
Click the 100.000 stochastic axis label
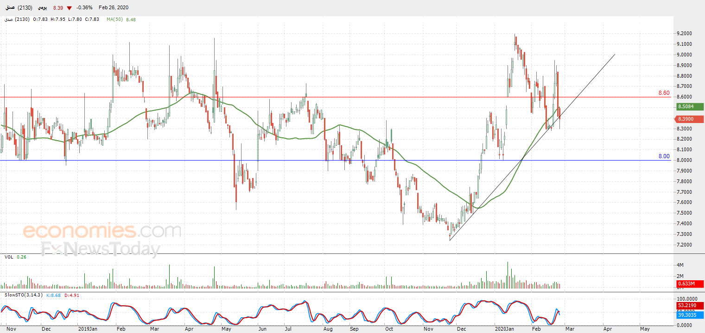pos(686,299)
